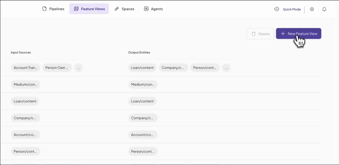Click the Company/c... output chip in first row
The width and height of the screenshot is (339, 165).
click(x=174, y=68)
